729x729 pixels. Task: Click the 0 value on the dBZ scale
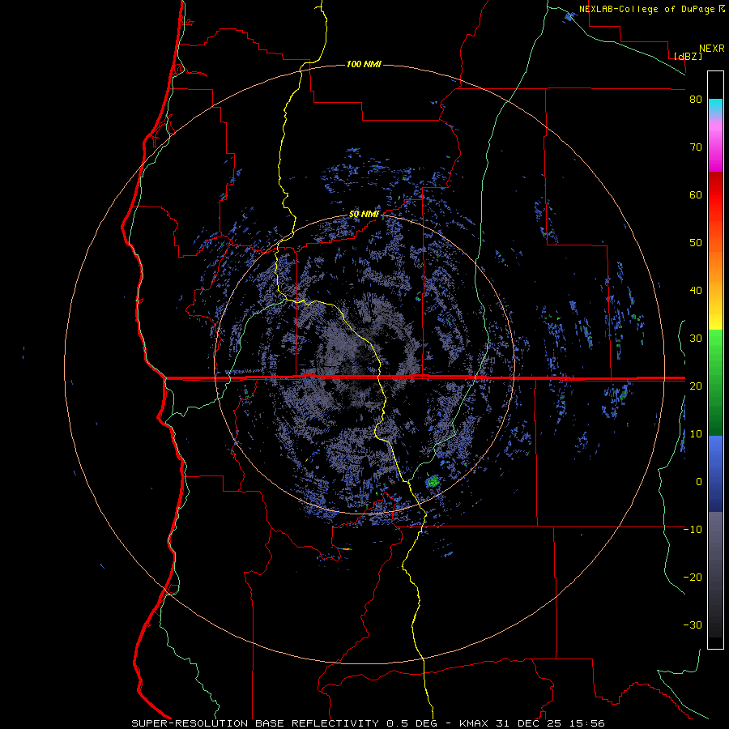pos(699,482)
